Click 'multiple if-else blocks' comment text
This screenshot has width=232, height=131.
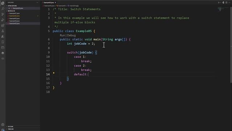[75, 22]
